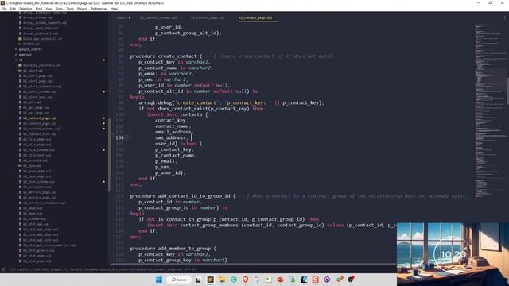509x286 pixels.
Task: Open the Tools menu
Action: pos(70,9)
